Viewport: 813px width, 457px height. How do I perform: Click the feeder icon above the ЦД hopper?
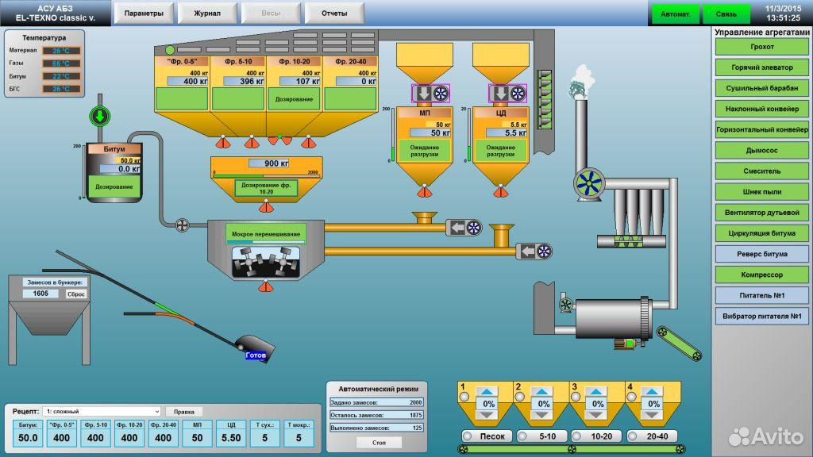click(x=508, y=94)
